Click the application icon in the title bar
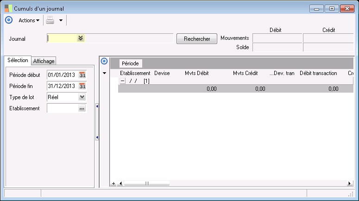This screenshot has height=201, width=359. tap(8, 8)
